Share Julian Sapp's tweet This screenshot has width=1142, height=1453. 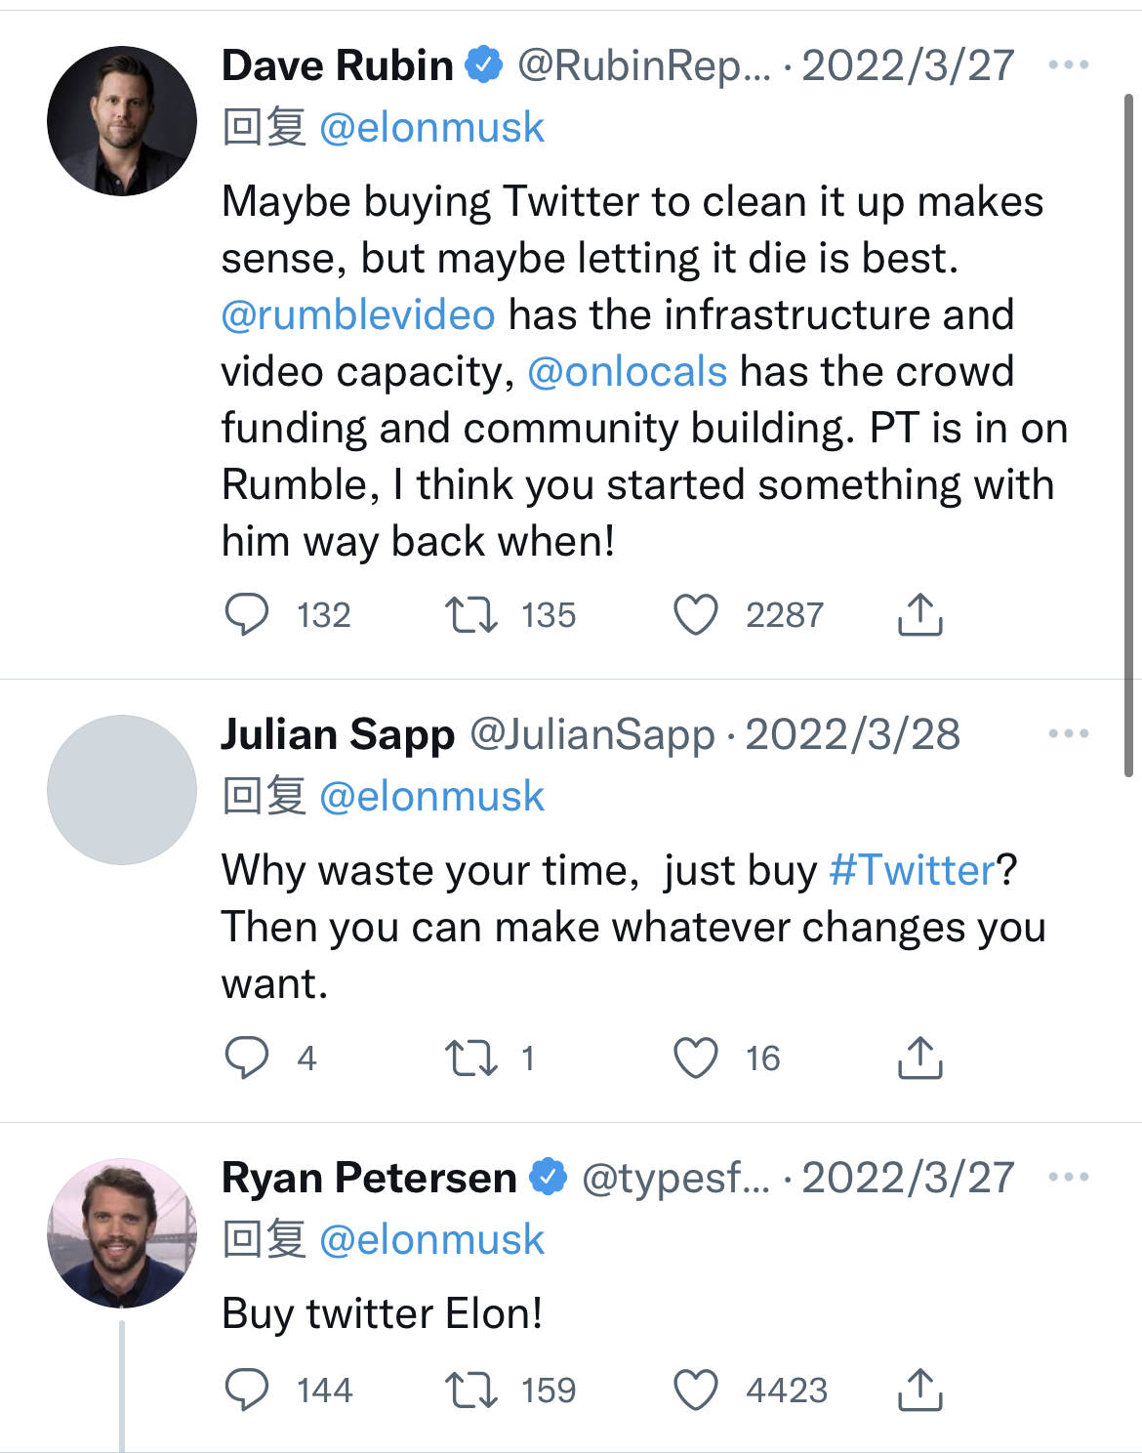tap(918, 1059)
